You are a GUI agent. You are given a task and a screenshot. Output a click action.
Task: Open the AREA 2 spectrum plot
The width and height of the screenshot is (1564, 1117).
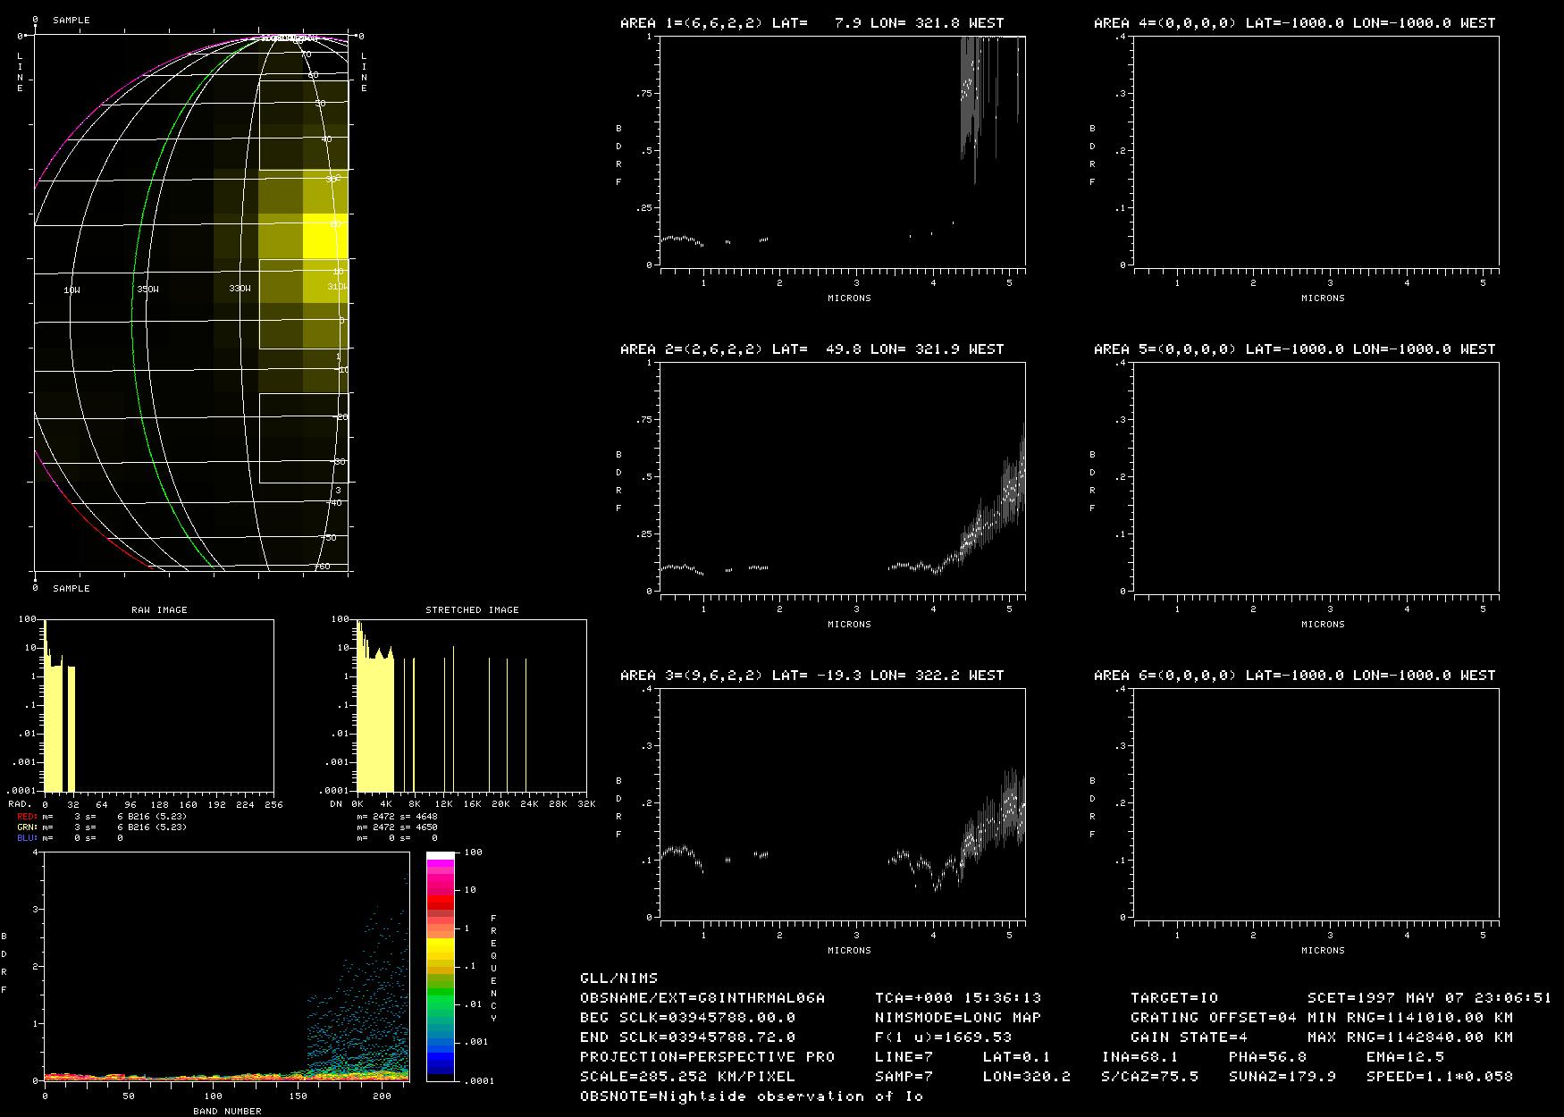pos(842,476)
